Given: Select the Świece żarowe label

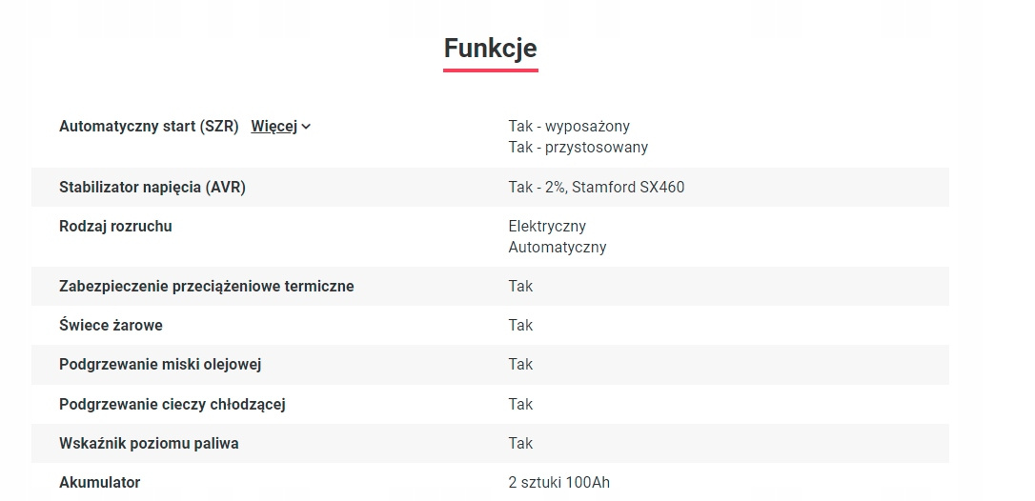Looking at the screenshot, I should 111,326.
